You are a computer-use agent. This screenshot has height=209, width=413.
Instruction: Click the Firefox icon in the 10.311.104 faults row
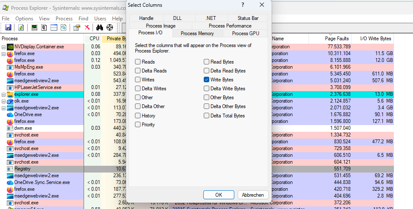click(x=10, y=54)
